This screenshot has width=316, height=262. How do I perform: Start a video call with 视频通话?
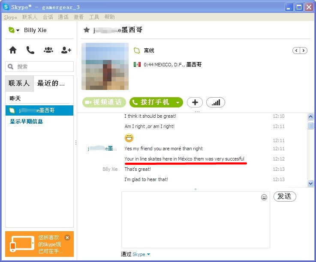104,102
